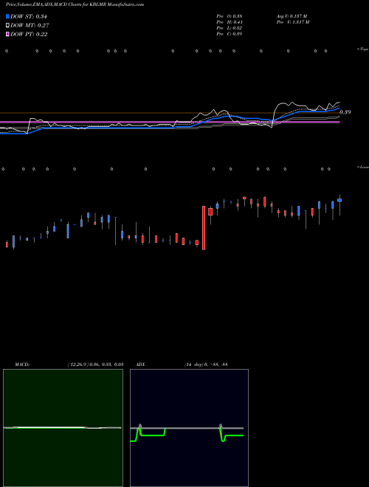Click the '<Tops' label at the right edge
The height and width of the screenshot is (487, 369).
(x=363, y=49)
